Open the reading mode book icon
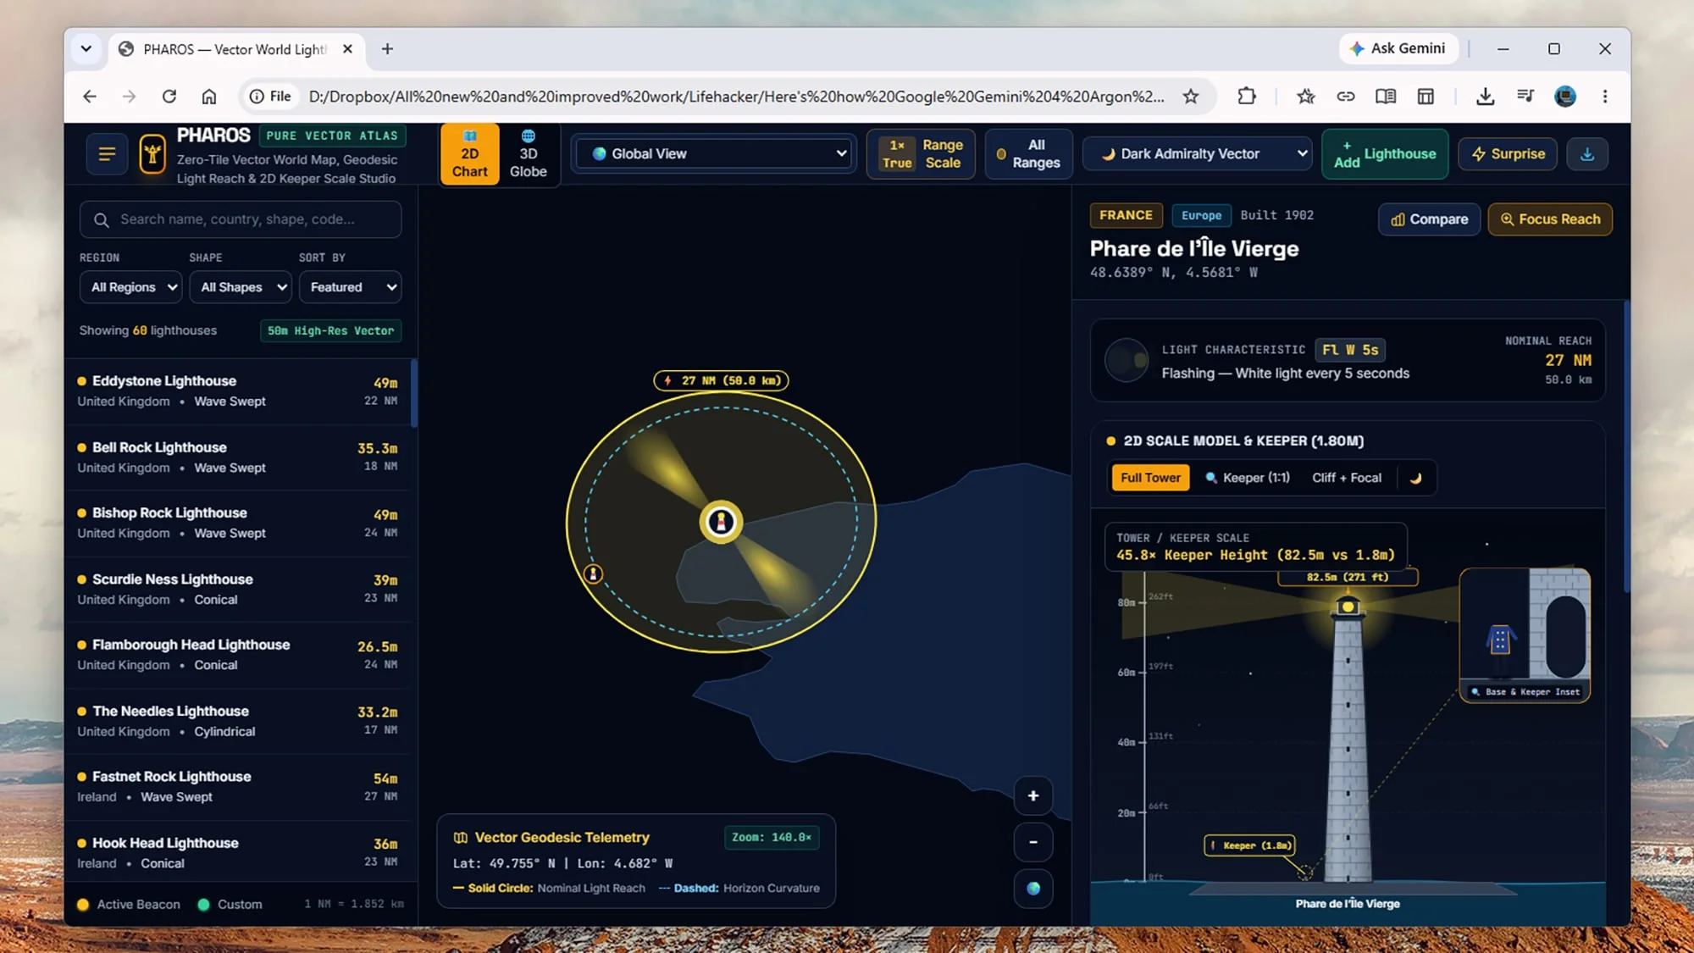 1386,97
